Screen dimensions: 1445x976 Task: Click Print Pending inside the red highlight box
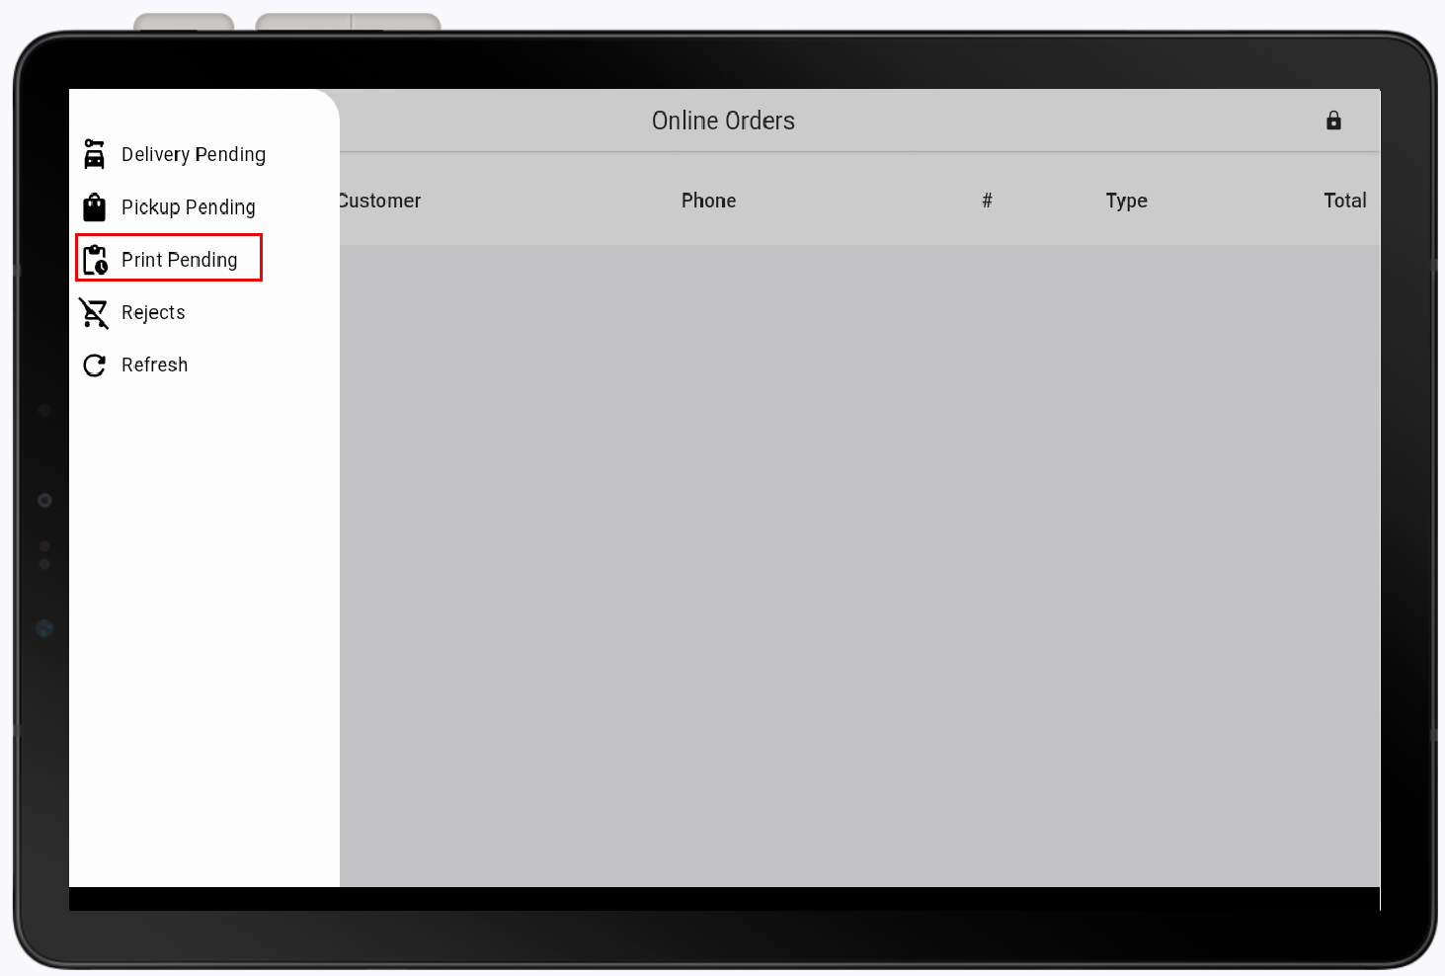pos(179,259)
